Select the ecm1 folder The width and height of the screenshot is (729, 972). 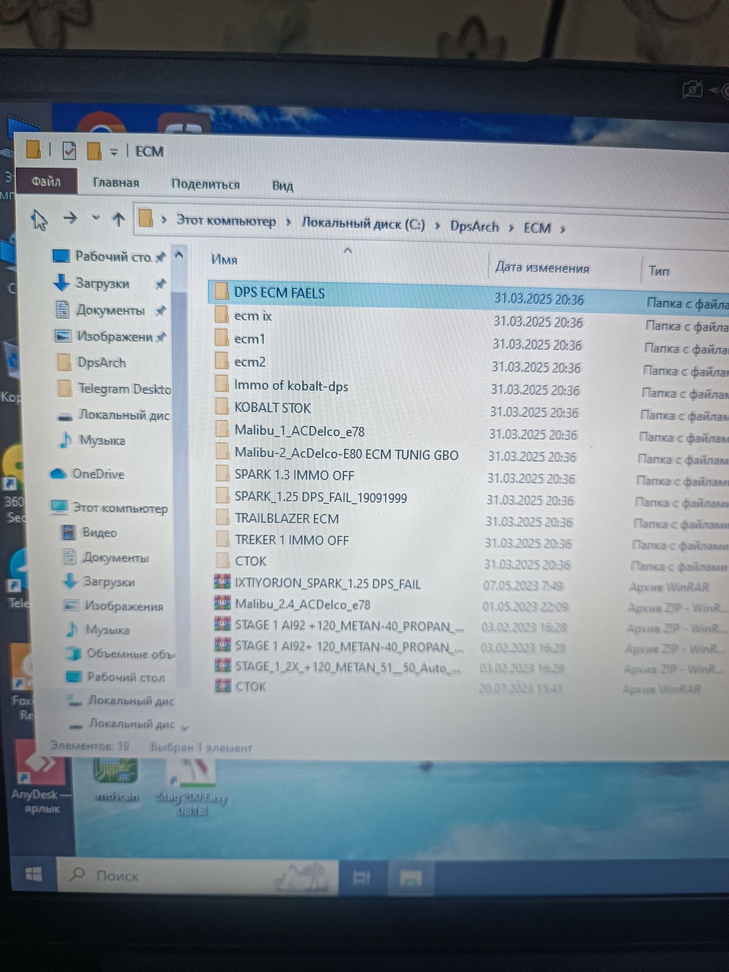[x=250, y=339]
